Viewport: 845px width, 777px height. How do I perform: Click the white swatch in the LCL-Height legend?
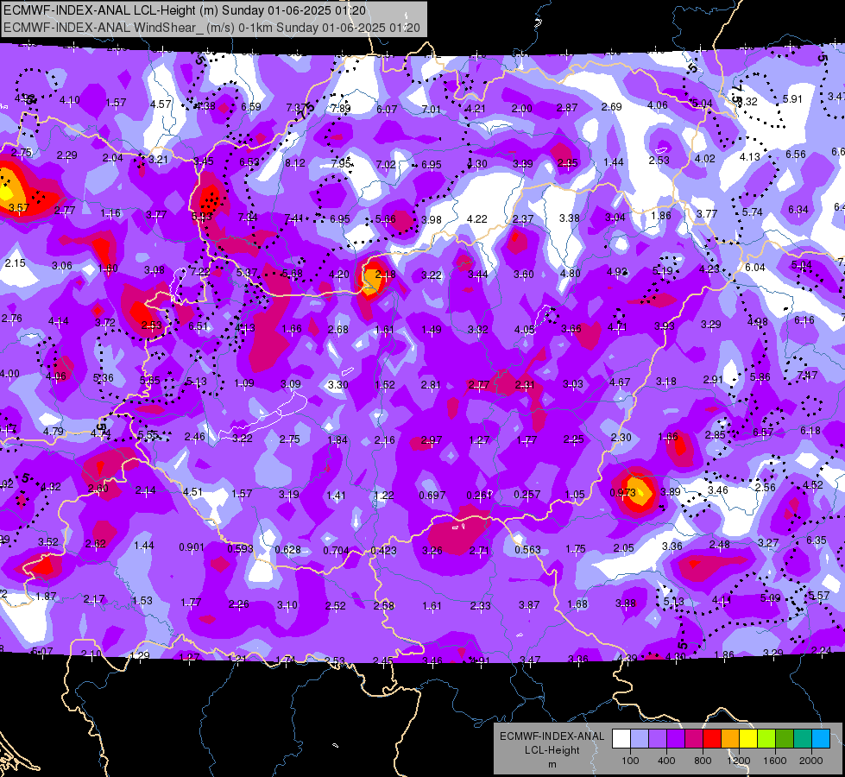(x=621, y=738)
